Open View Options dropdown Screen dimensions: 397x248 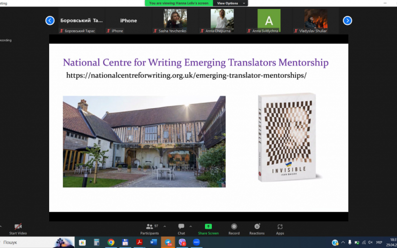pos(230,3)
